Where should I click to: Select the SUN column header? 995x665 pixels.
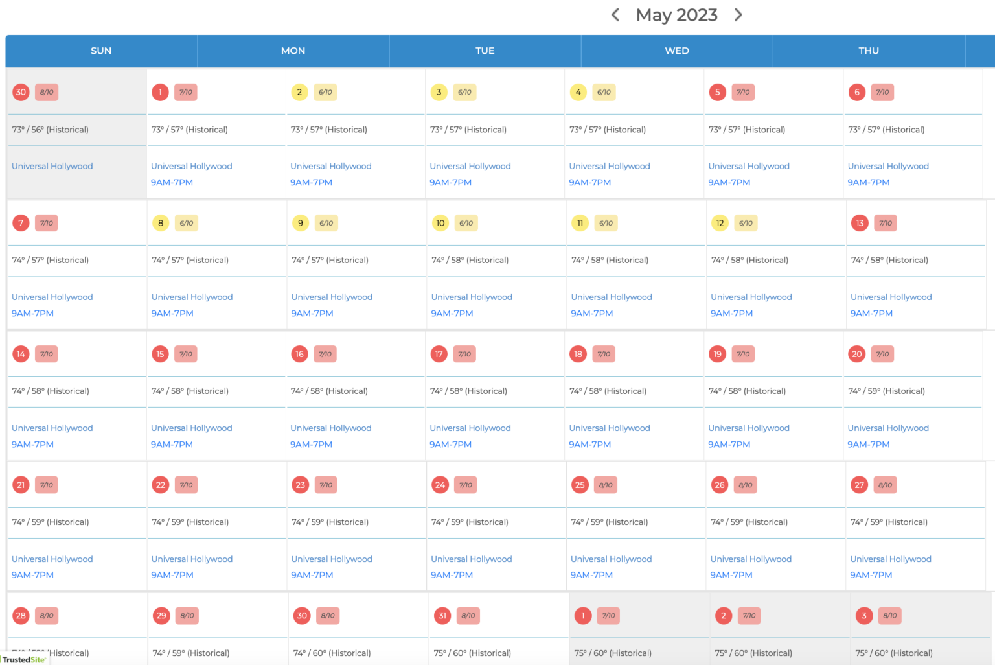click(x=101, y=51)
